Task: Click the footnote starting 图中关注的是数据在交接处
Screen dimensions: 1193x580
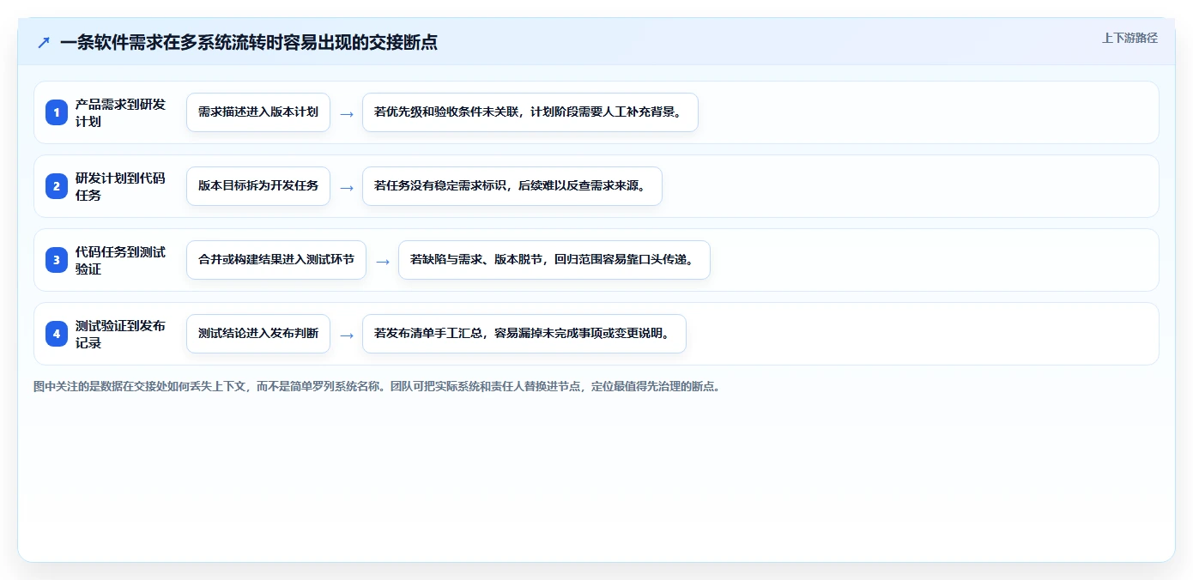Action: tap(378, 387)
